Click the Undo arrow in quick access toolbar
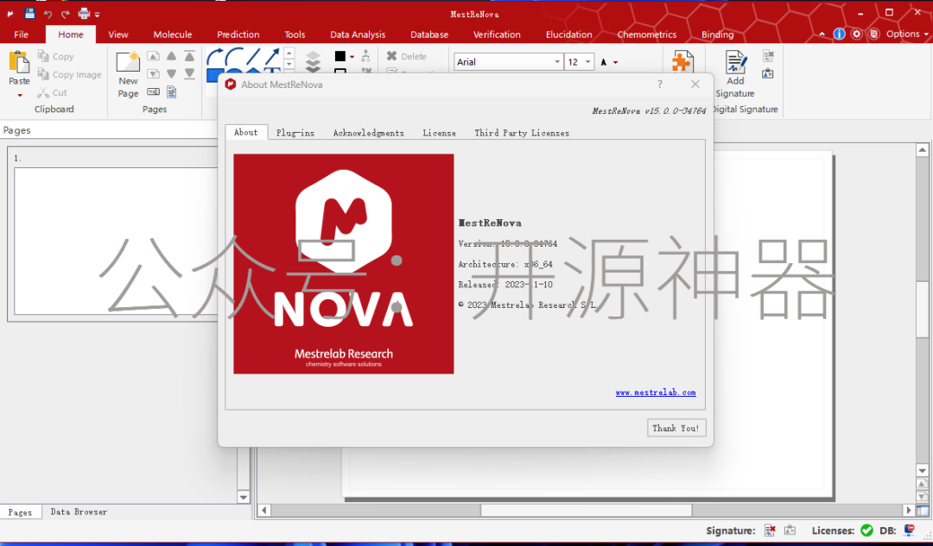This screenshot has height=546, width=933. tap(48, 14)
